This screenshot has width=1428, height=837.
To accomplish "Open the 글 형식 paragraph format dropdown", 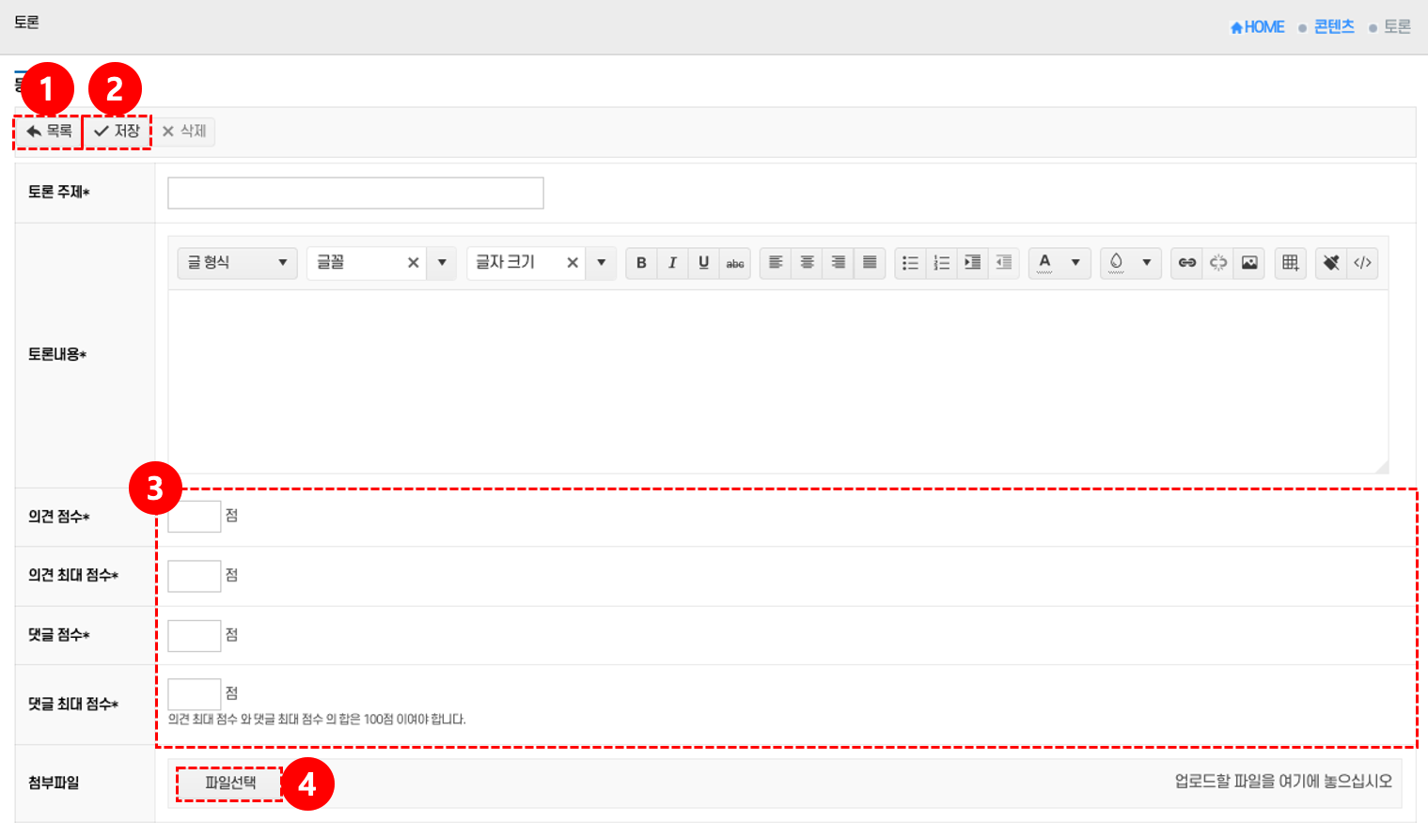I will (237, 263).
